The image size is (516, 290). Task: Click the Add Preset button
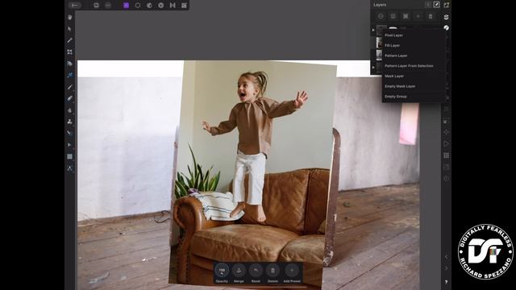tap(292, 272)
